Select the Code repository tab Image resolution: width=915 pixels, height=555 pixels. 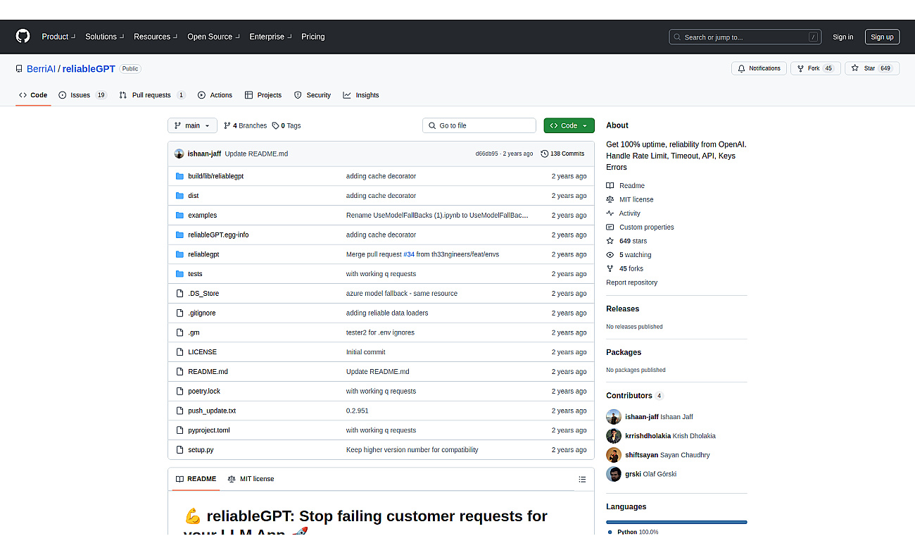click(33, 95)
